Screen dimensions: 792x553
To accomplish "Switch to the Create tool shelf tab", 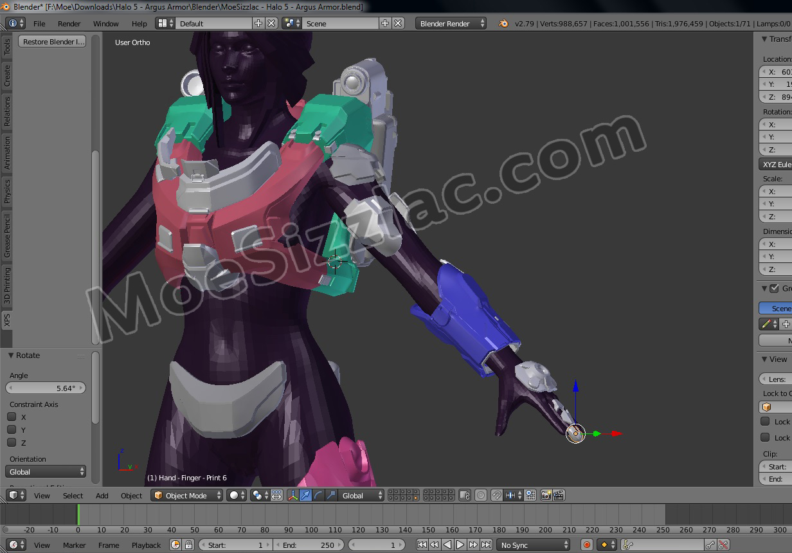I will click(x=7, y=75).
